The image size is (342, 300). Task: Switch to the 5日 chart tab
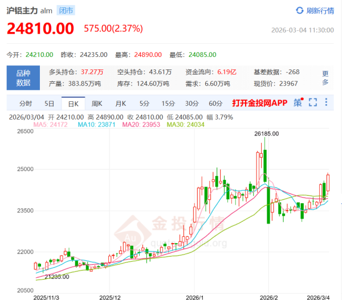point(49,104)
